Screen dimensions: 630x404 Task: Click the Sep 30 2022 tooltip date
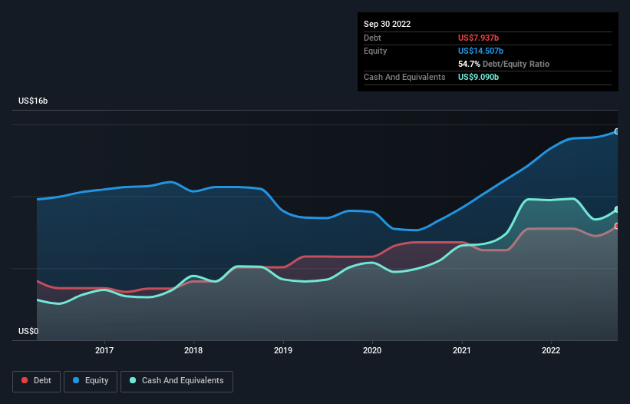point(387,24)
